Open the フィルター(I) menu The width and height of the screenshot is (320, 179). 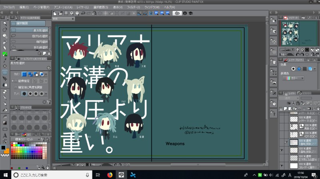point(134,7)
